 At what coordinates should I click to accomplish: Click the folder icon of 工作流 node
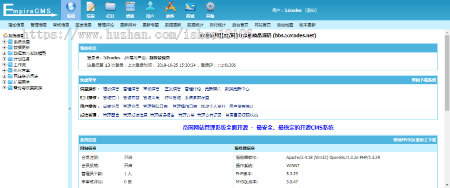pos(10,65)
